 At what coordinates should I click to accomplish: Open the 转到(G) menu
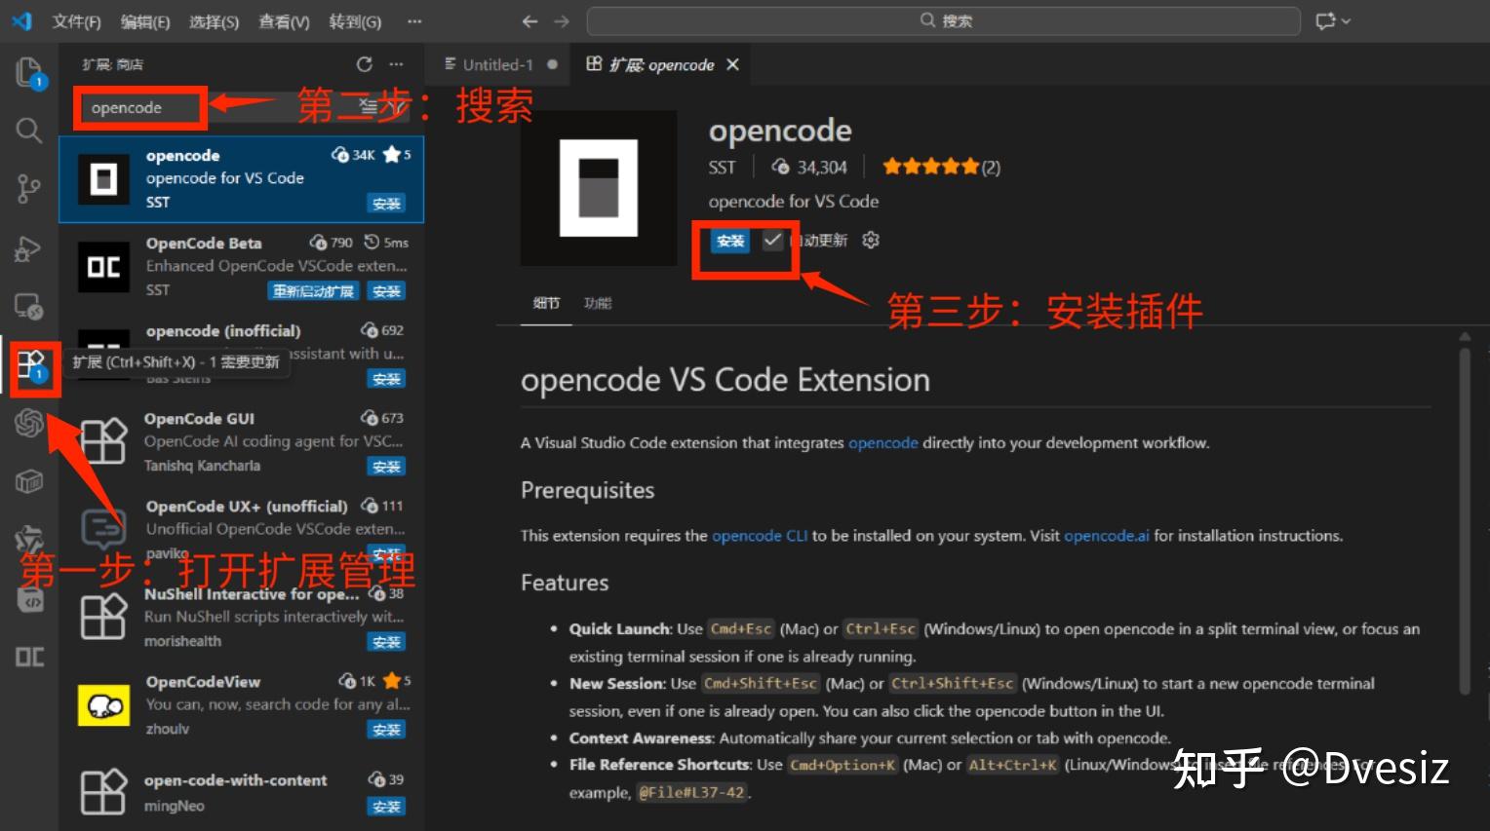pyautogui.click(x=355, y=21)
